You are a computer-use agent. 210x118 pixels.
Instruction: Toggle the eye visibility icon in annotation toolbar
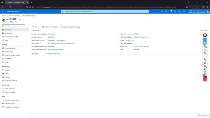click(x=205, y=40)
